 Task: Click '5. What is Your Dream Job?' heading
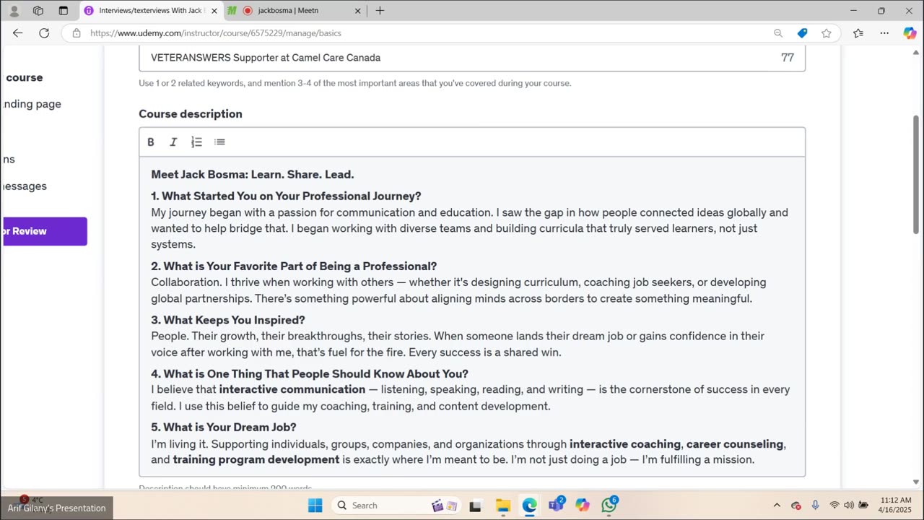[224, 428]
